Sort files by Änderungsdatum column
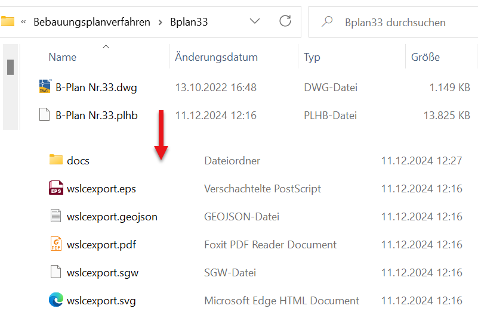 pyautogui.click(x=216, y=58)
